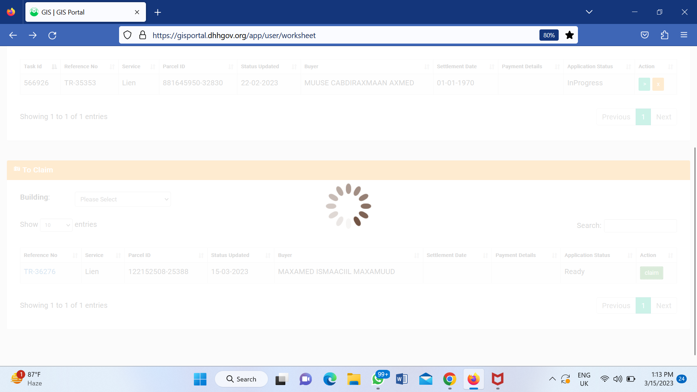Open the Building dropdown

coord(123,199)
